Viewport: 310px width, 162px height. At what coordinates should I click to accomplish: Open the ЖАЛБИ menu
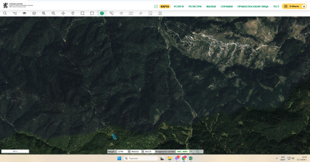click(x=211, y=7)
